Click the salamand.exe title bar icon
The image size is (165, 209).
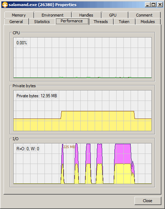pos(5,5)
